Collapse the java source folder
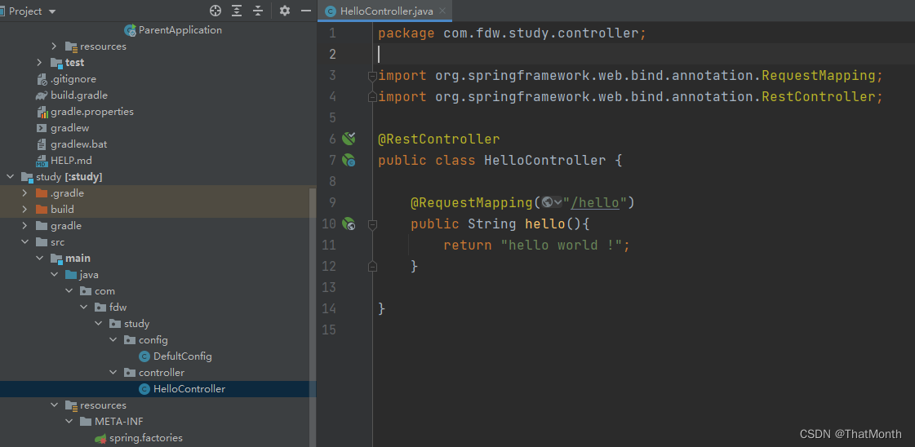The height and width of the screenshot is (447, 915). pyautogui.click(x=54, y=275)
